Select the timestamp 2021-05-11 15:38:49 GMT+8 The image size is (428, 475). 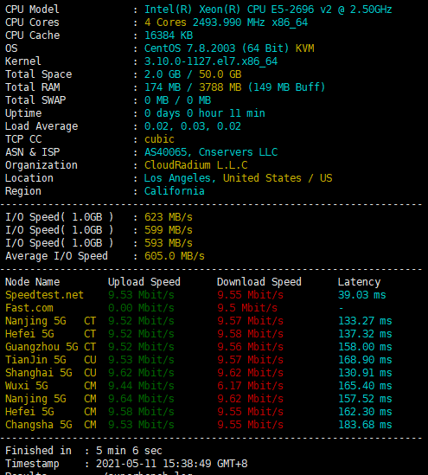[171, 464]
